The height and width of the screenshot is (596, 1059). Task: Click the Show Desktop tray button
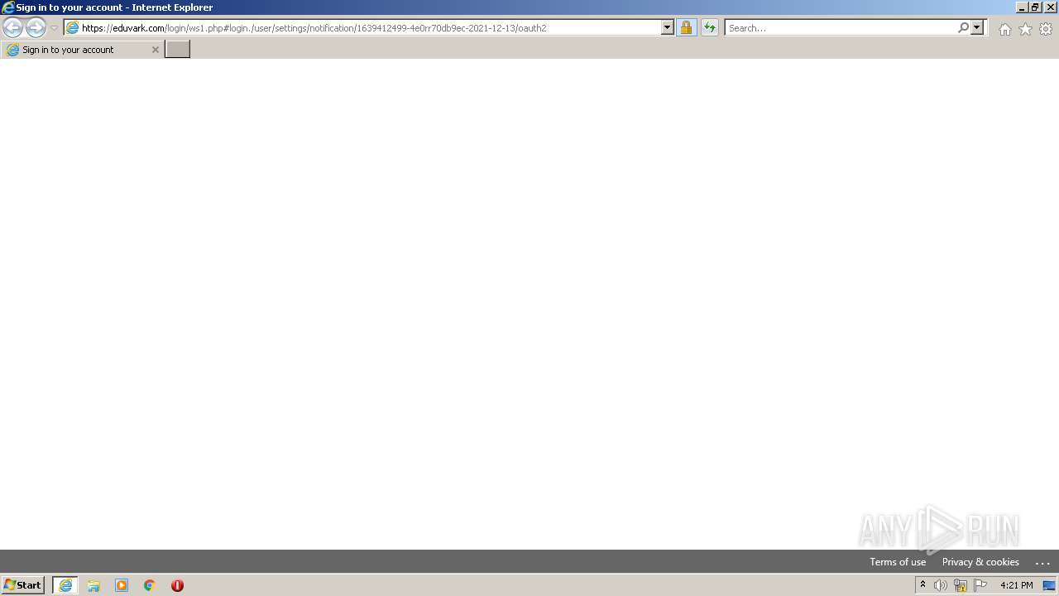pos(1049,585)
